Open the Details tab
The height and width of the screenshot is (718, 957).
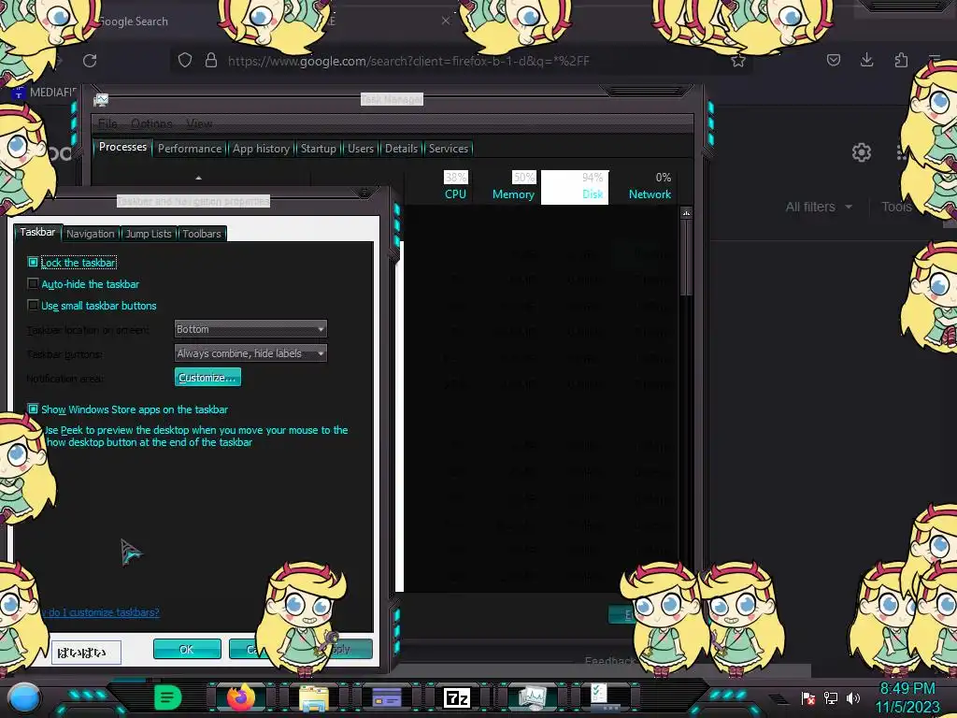click(x=401, y=149)
